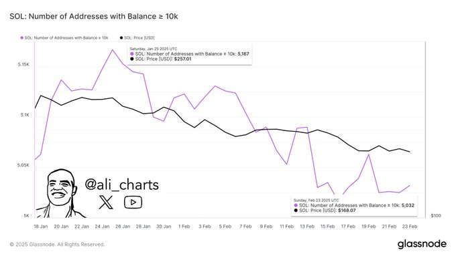456x256 pixels.
Task: Click the X (Twitter) logo icon
Action: [x=106, y=202]
